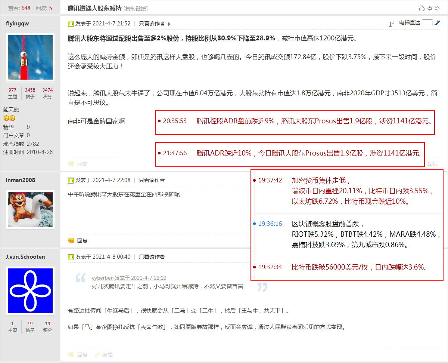Click 只看该作者 on the 21:52 post
This screenshot has width=448, height=363.
[152, 24]
